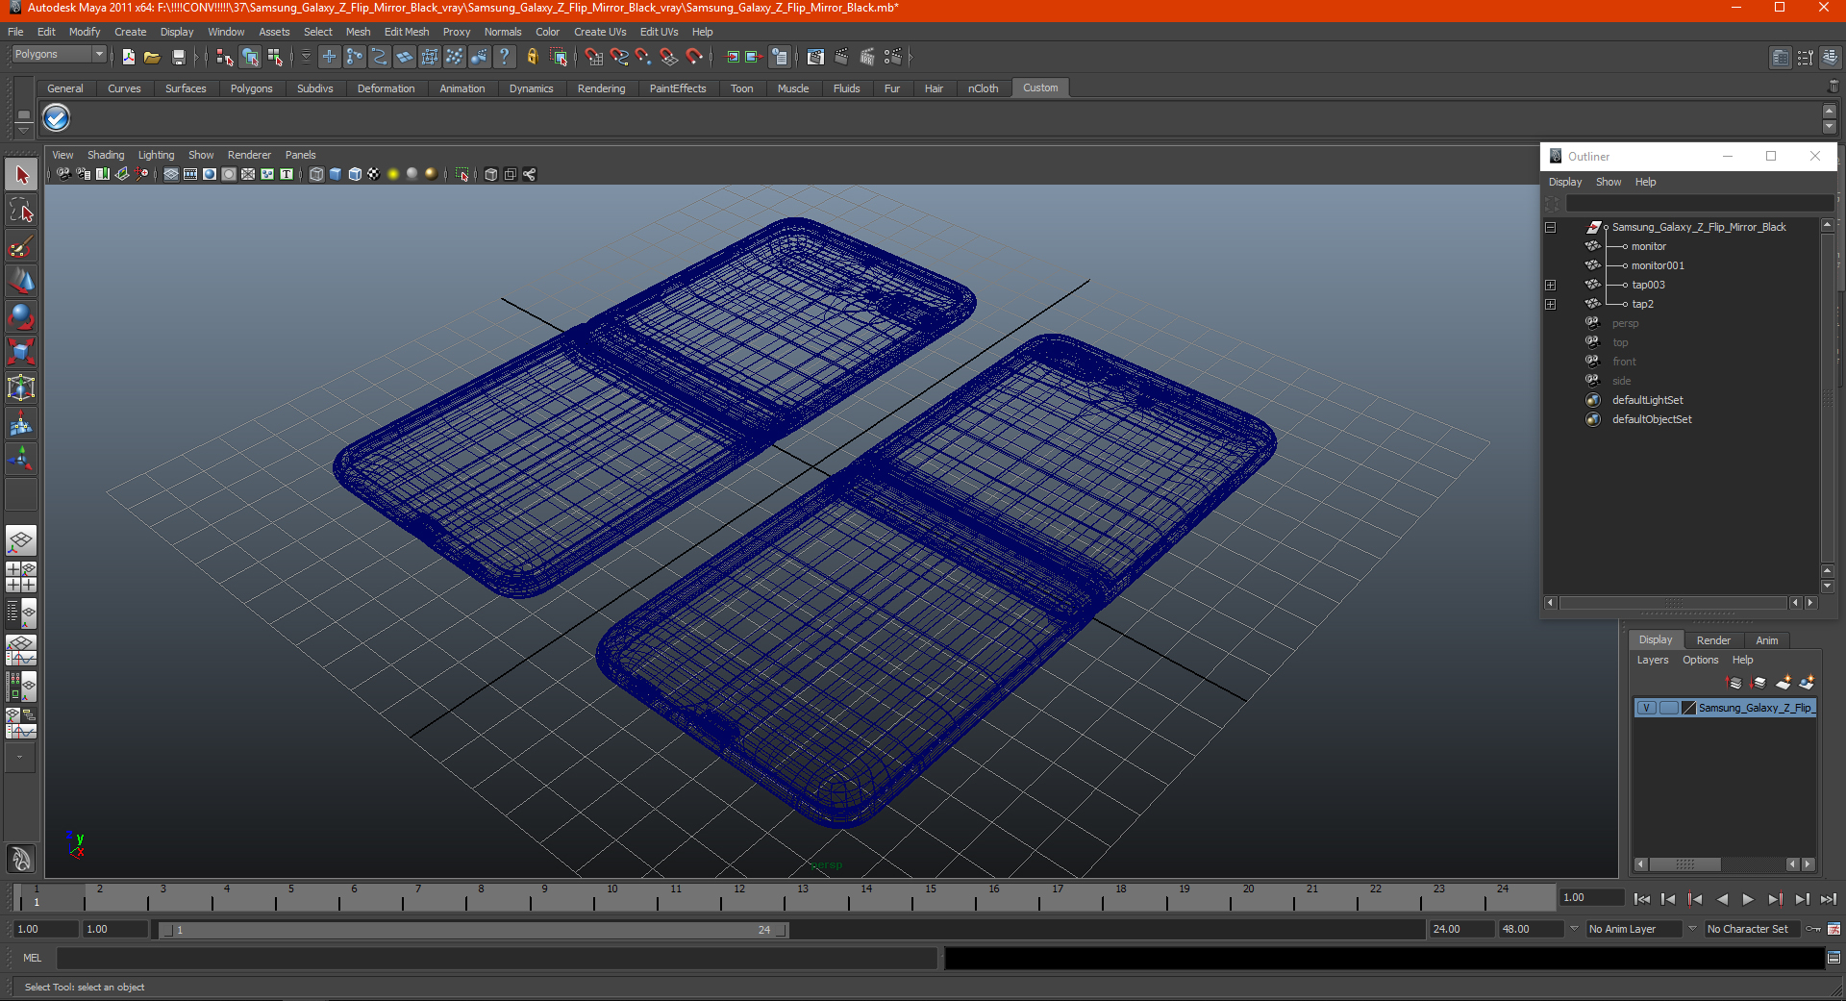Choose the Soft Modification tool
The height and width of the screenshot is (1001, 1846).
click(21, 423)
